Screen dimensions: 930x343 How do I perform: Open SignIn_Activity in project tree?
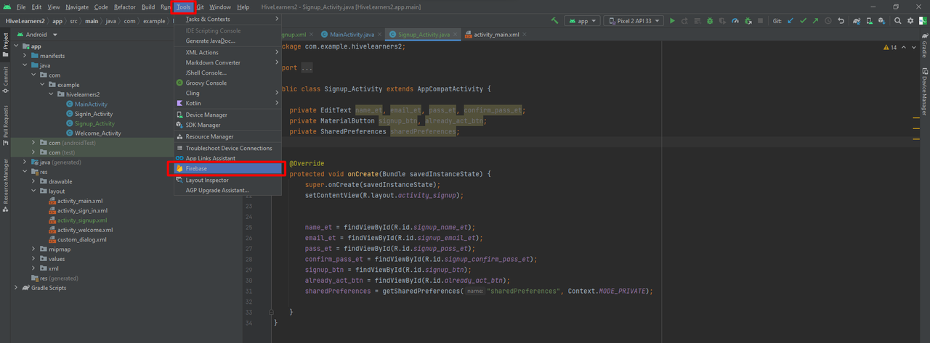[94, 114]
